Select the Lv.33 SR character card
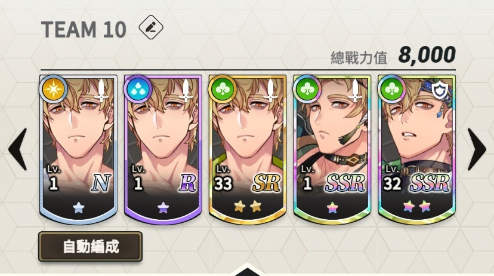 point(248,149)
